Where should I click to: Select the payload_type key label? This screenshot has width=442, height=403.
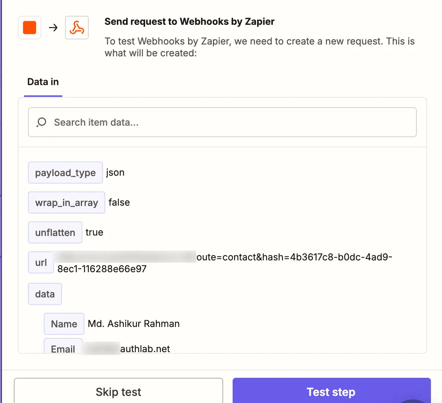(65, 173)
